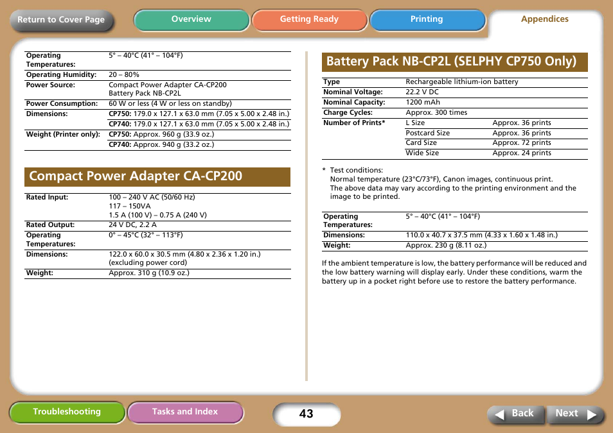
Task: Click the Compact Power Adapter CA-CP200 power source text
Action: 168,85
